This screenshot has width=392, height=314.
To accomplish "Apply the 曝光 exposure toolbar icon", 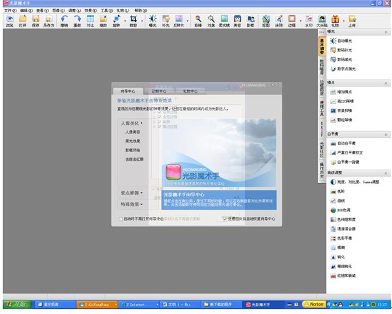I will (x=153, y=21).
